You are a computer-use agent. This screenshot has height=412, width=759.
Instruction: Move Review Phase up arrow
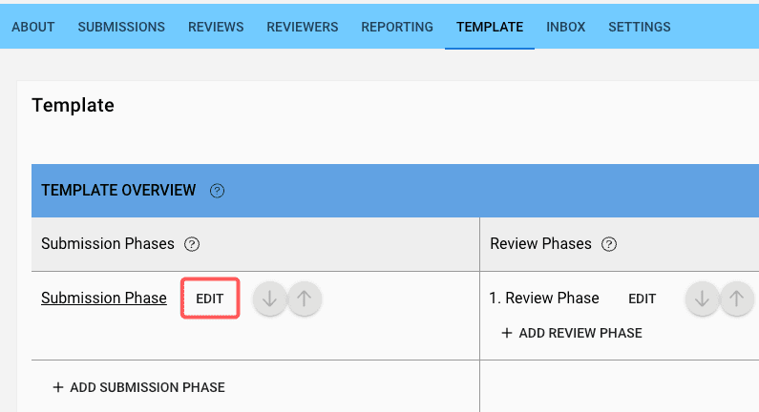pyautogui.click(x=736, y=299)
